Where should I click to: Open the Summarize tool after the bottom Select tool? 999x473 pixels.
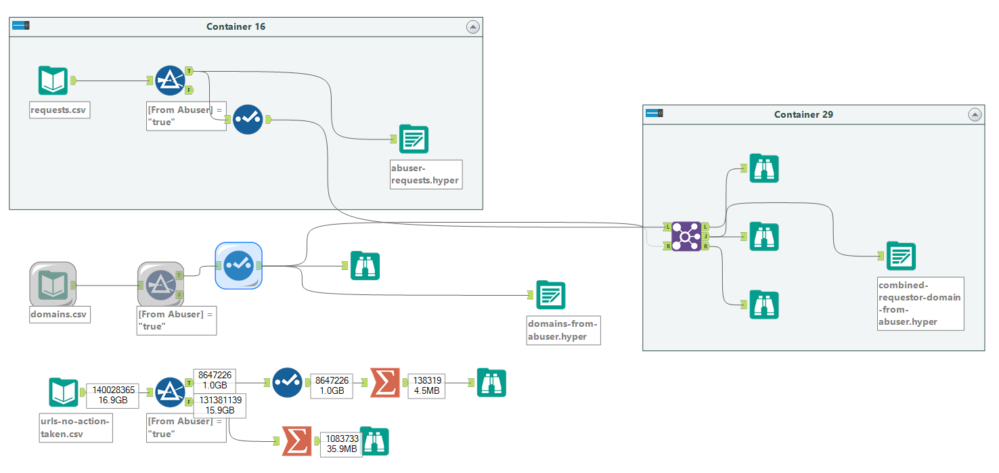[385, 382]
